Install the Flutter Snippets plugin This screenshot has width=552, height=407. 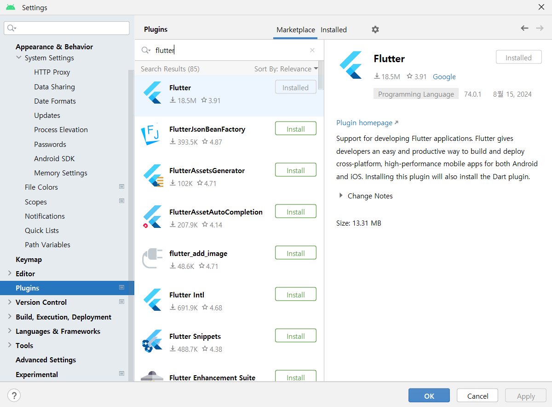296,336
